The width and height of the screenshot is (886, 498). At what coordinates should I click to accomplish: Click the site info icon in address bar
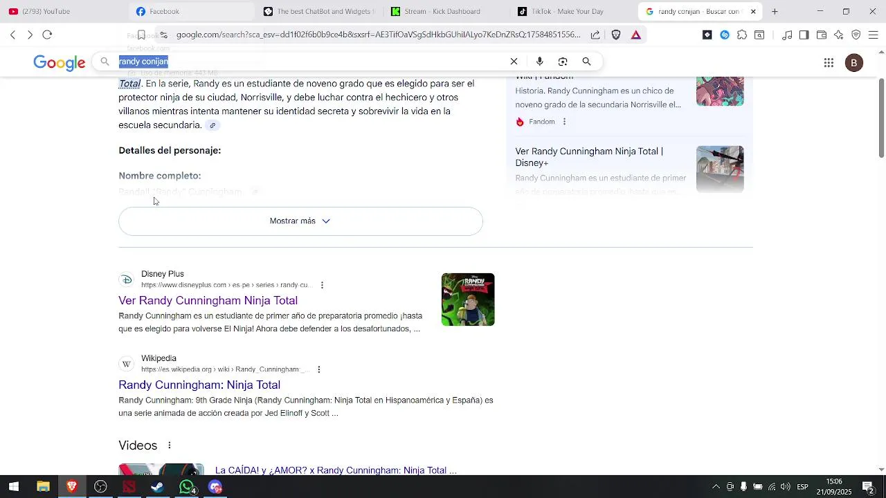163,35
